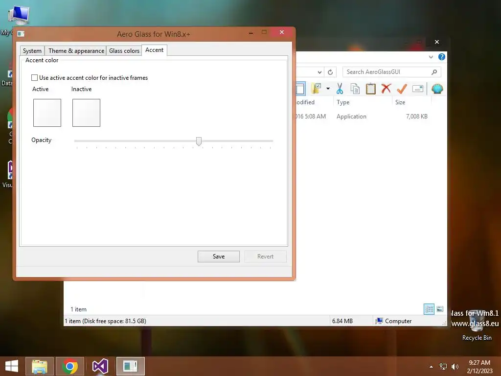Switch Explorer to large icons view

click(x=440, y=309)
